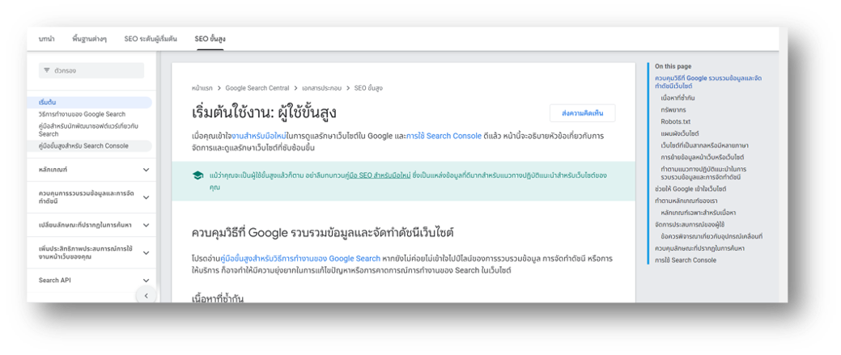Click the graduation cap icon in notice
Image resolution: width=841 pixels, height=355 pixels.
click(198, 175)
